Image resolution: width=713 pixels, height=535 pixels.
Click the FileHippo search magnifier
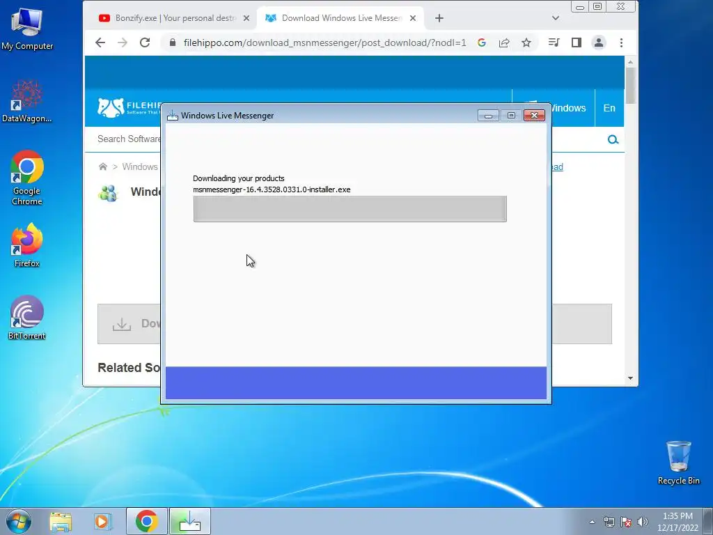click(x=613, y=139)
